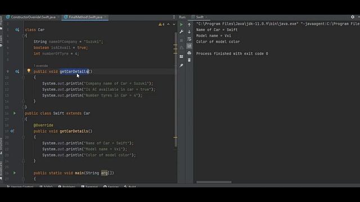
Task: Click 'public class Swift extends Car' line
Action: (57, 113)
